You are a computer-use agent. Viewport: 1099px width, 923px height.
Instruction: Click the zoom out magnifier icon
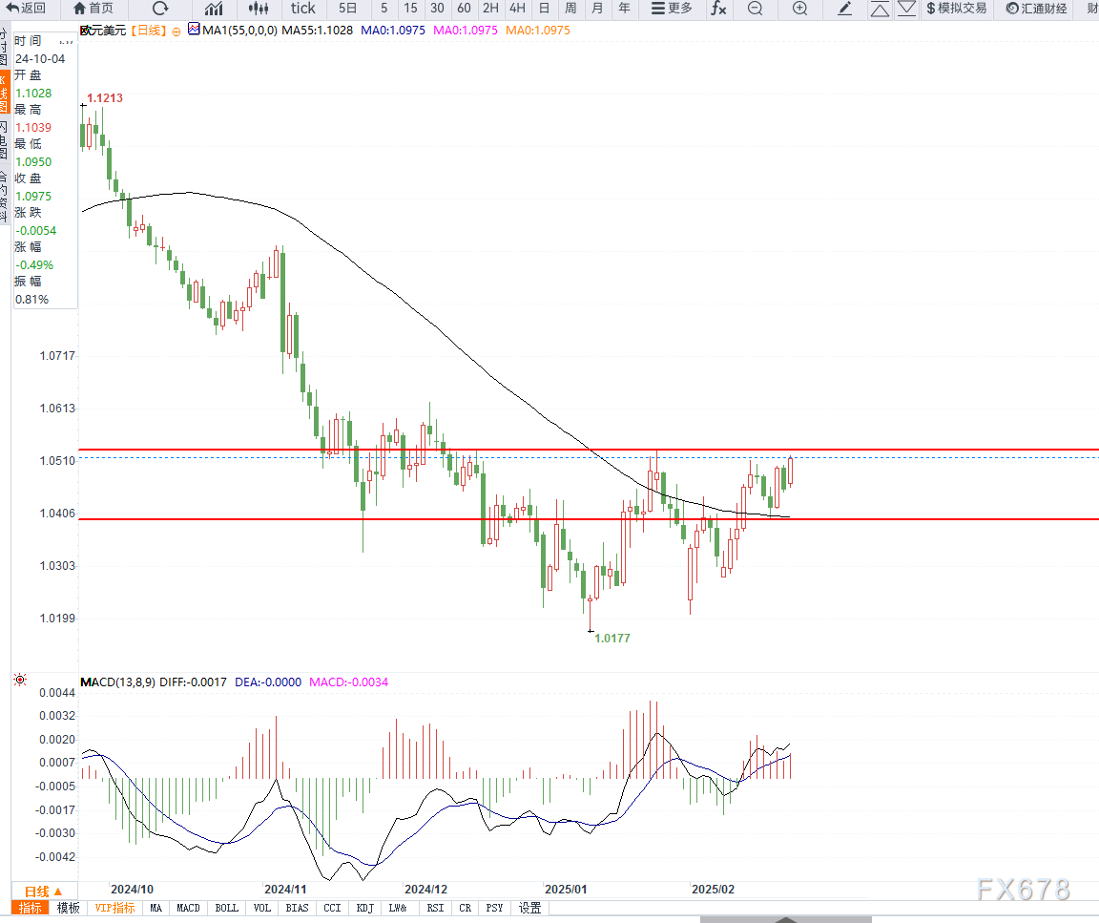(755, 9)
